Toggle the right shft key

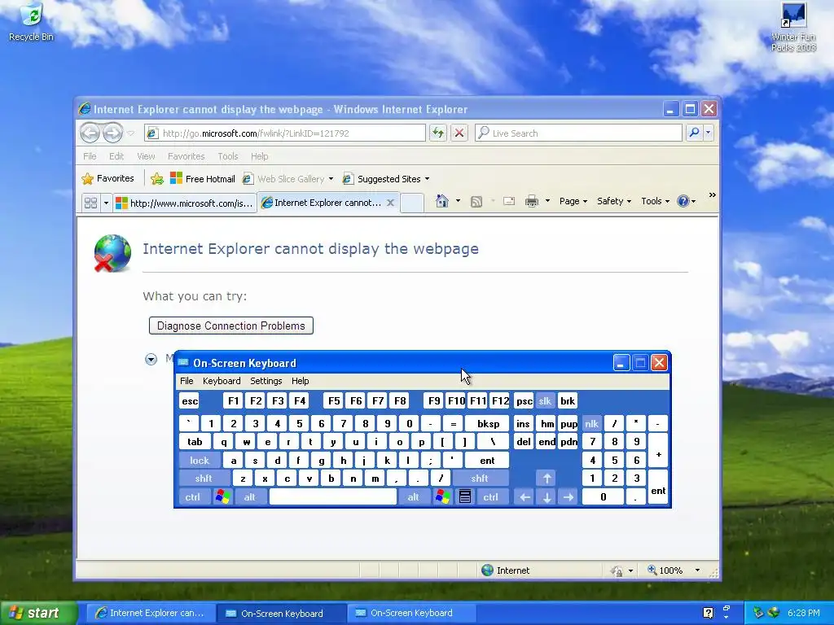(479, 479)
